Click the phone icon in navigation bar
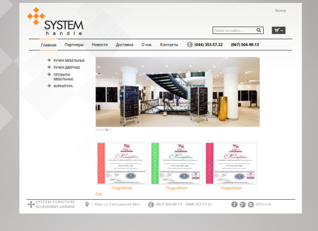The image size is (318, 231). [x=190, y=44]
